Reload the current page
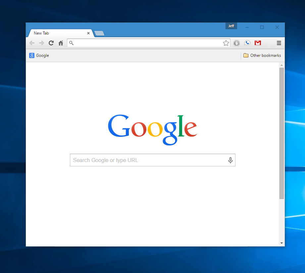The image size is (305, 273). 51,43
